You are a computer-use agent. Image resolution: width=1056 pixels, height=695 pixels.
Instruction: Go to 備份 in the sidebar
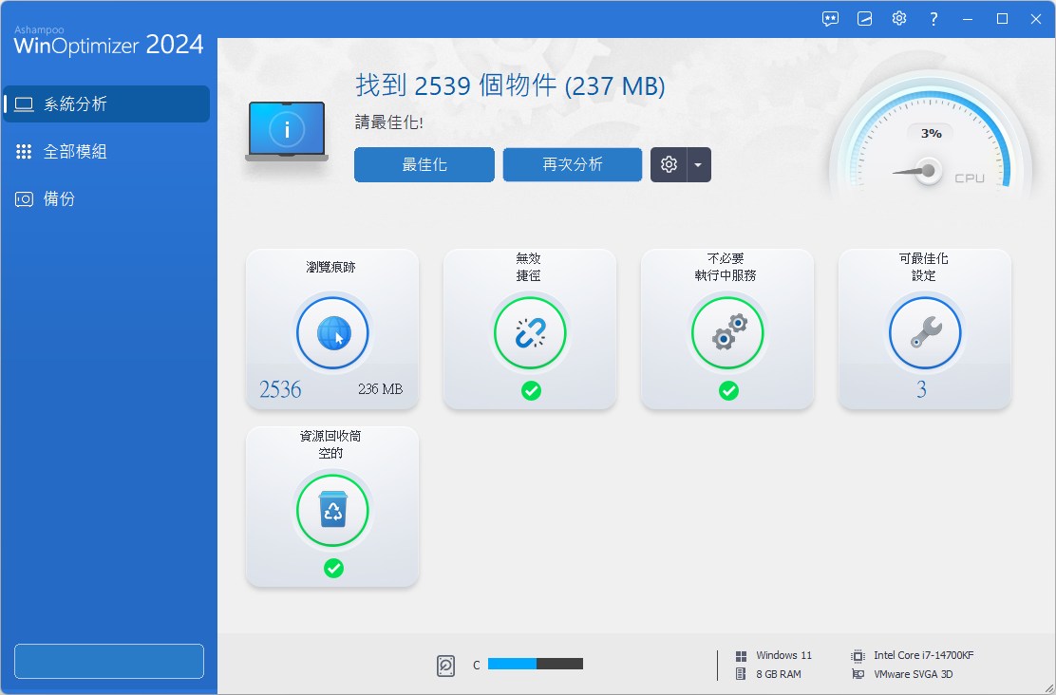click(x=106, y=198)
